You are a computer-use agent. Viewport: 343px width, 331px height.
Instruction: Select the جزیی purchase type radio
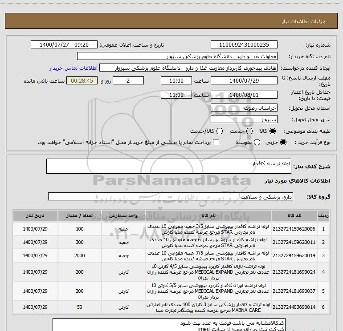pyautogui.click(x=283, y=142)
